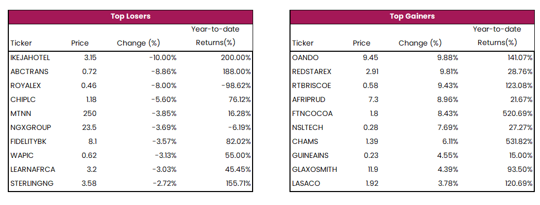Click the LASACO ticker row
The image size is (540, 205).
[412, 183]
